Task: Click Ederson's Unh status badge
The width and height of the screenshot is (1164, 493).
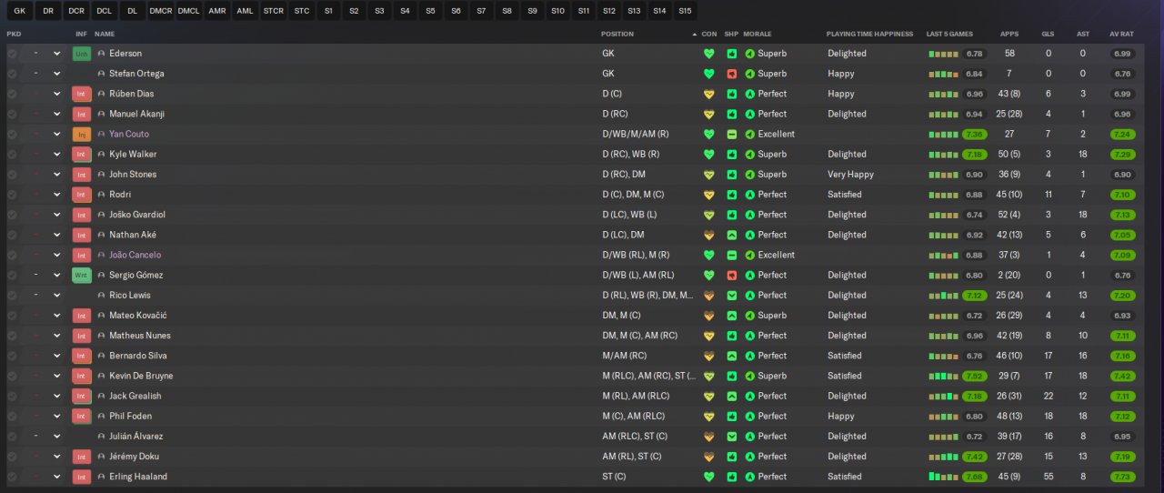Action: 82,54
